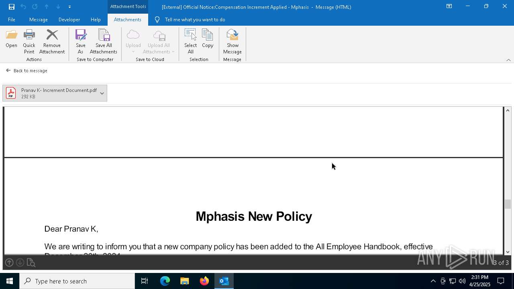514x289 pixels.
Task: Click the network icon in system tray
Action: coord(453,281)
